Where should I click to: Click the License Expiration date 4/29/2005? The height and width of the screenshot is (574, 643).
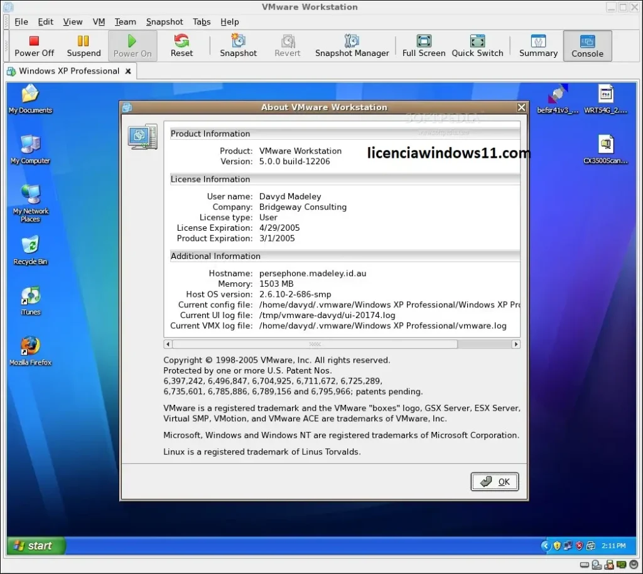click(279, 228)
